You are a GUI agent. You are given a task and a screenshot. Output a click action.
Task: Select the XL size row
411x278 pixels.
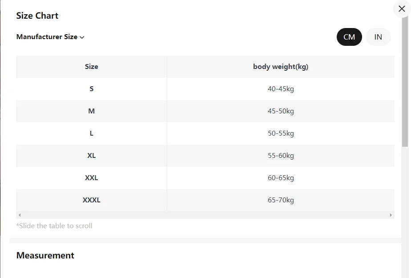point(205,156)
